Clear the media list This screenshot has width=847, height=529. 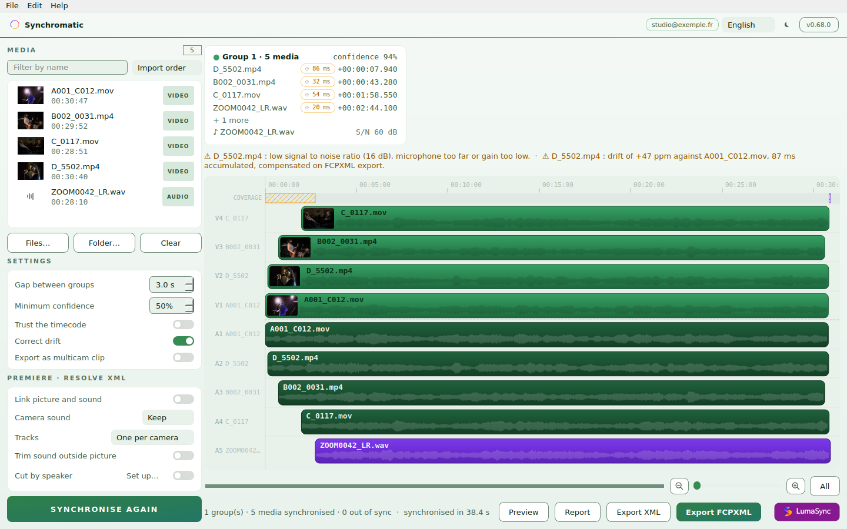(171, 243)
